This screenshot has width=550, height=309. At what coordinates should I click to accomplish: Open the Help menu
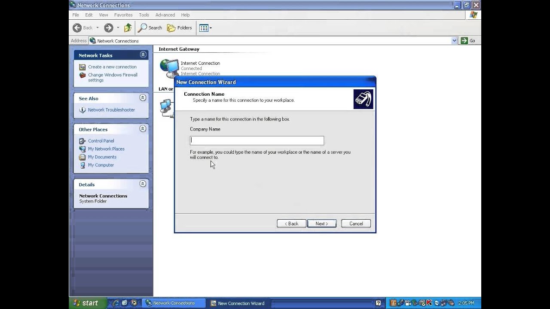pyautogui.click(x=185, y=15)
